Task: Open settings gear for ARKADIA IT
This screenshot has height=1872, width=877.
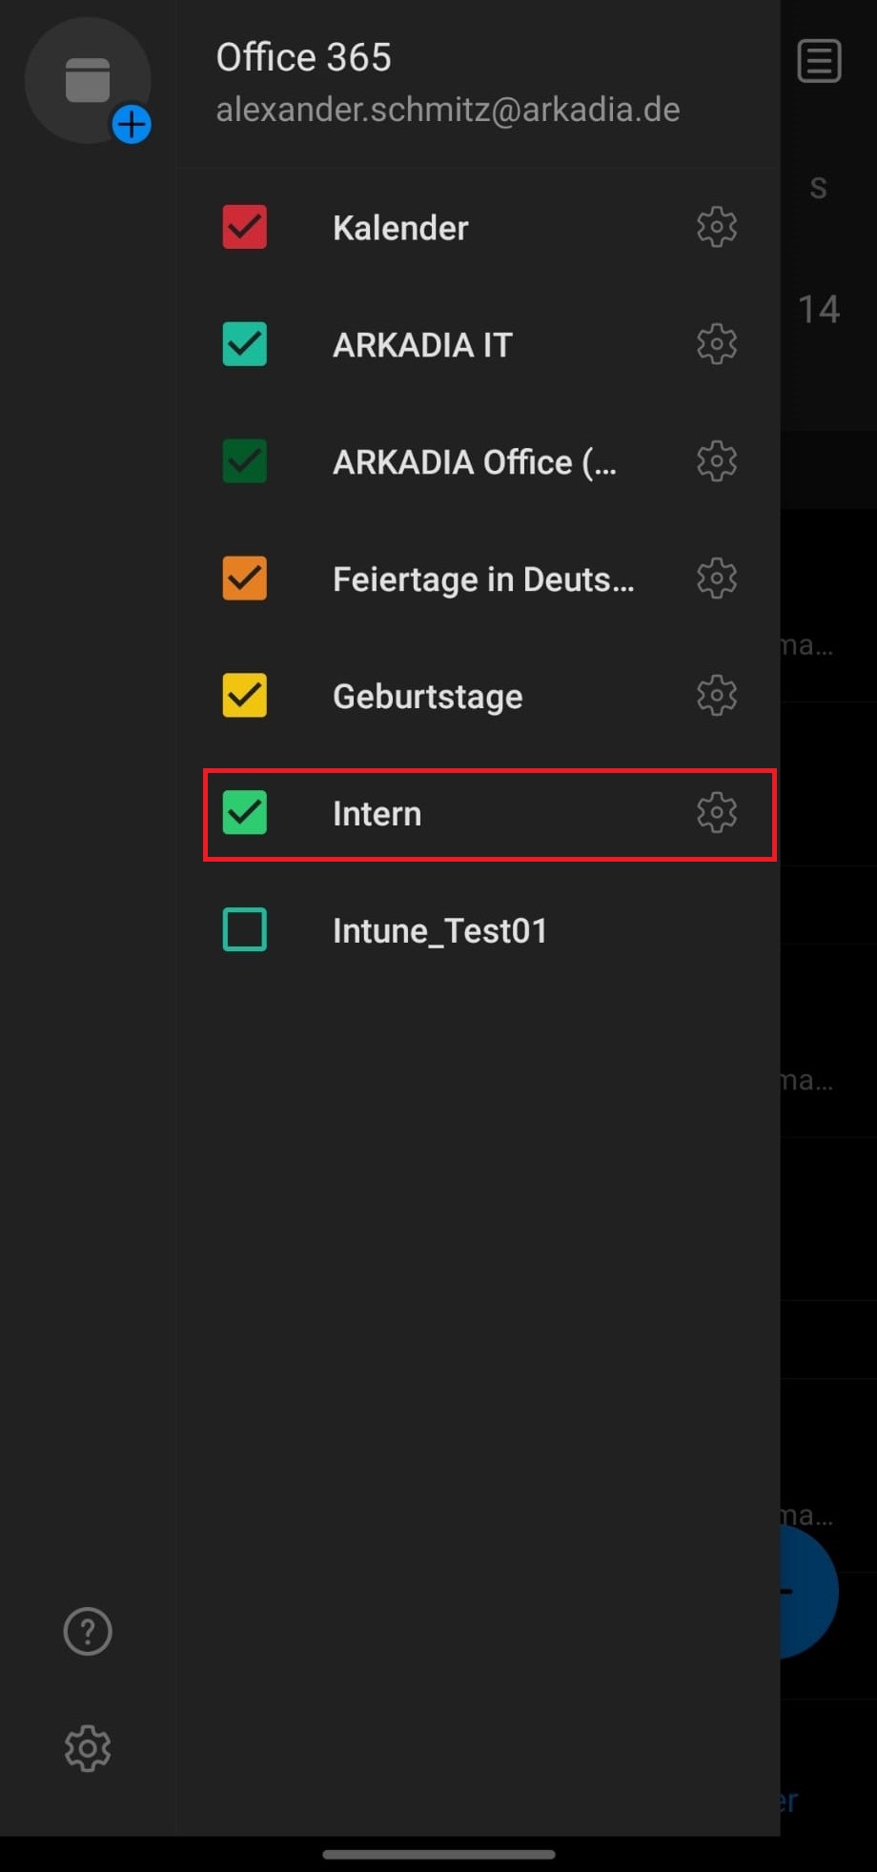Action: (717, 344)
